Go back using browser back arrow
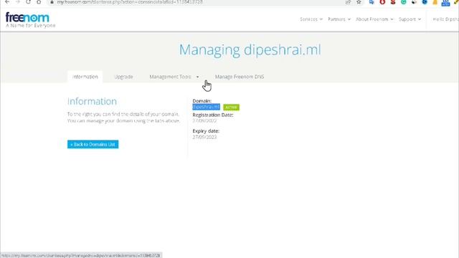Image resolution: width=459 pixels, height=258 pixels. pos(7,1)
